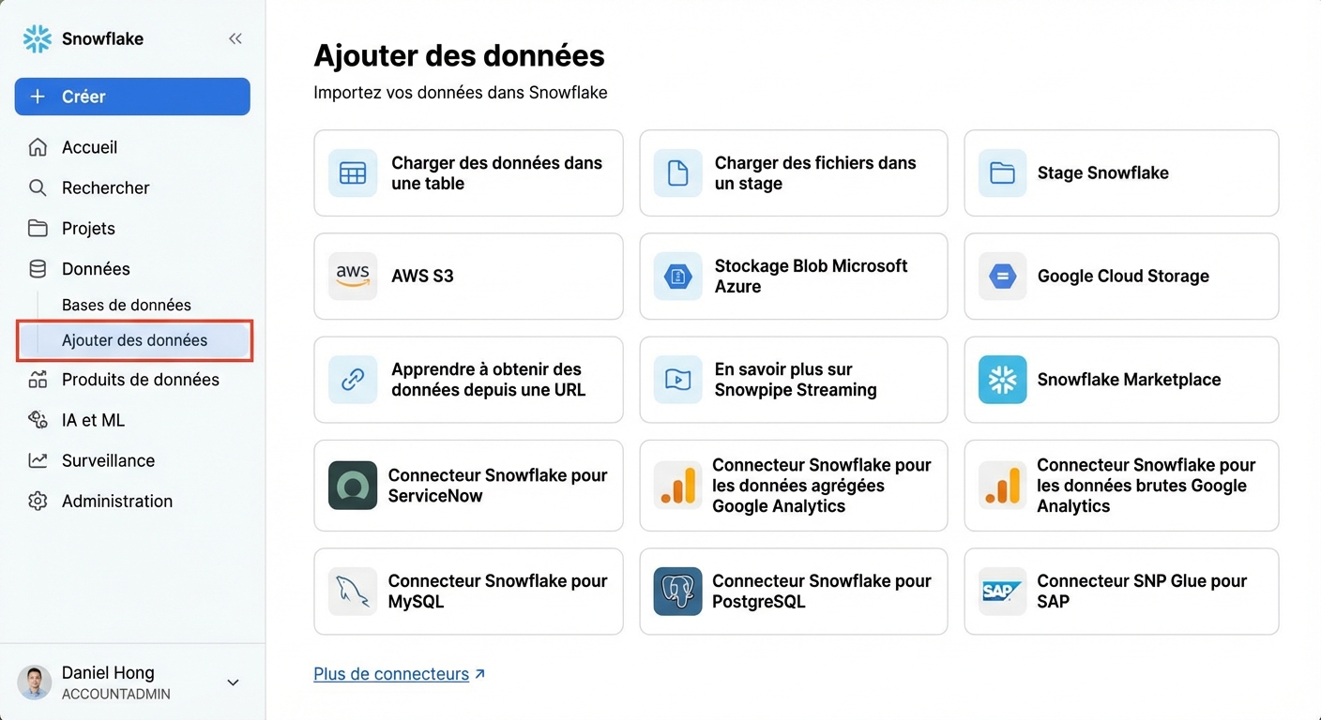The image size is (1321, 720).
Task: Click Importez vos données dans Snowflake subtitle
Action: [x=461, y=93]
